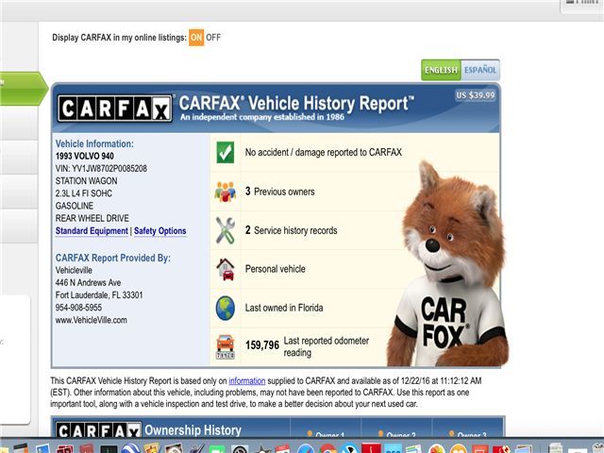
Task: Click the 'STATION WAGON' body style text
Action: click(x=86, y=181)
